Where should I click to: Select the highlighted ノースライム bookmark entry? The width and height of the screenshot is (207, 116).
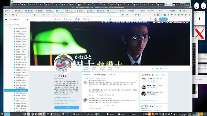tap(16, 91)
